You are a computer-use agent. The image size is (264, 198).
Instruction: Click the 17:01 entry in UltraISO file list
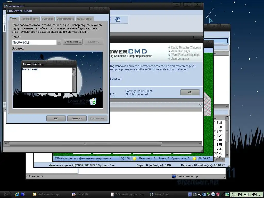(x=219, y=140)
